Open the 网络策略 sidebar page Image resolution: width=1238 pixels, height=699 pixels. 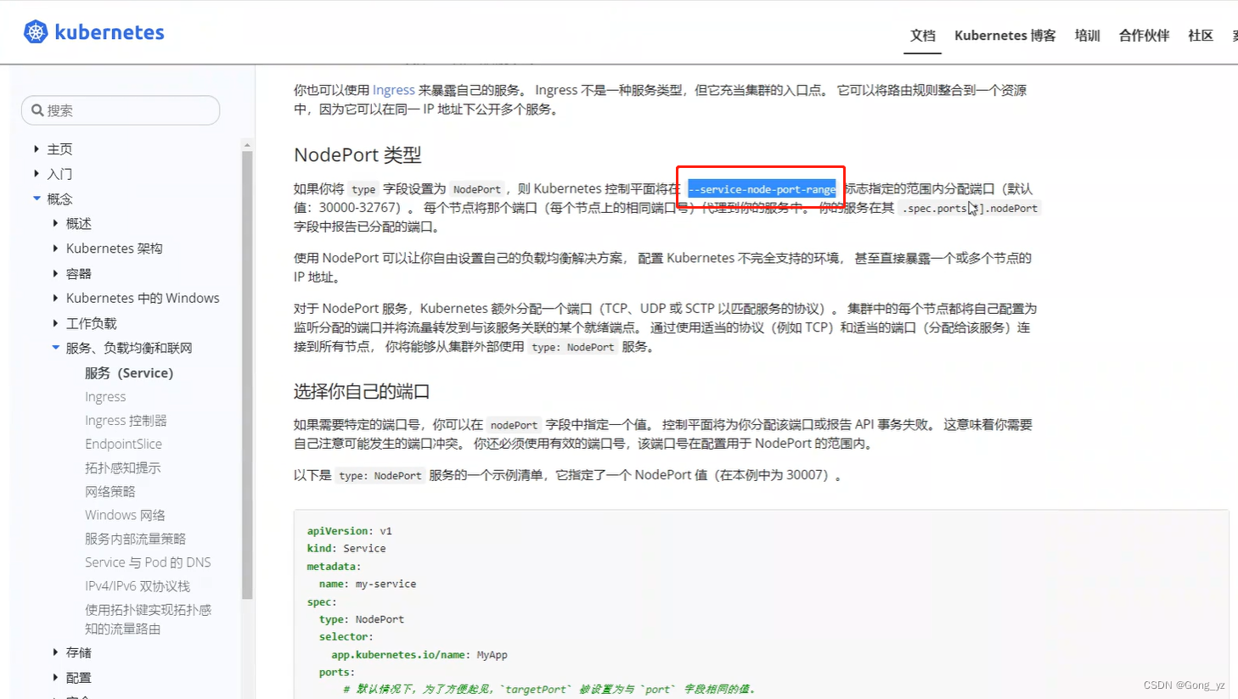pyautogui.click(x=110, y=491)
